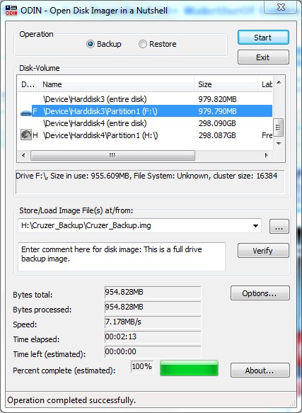Click the green percent complete progress bar
Screen dimensions: 302x413
pos(189,368)
